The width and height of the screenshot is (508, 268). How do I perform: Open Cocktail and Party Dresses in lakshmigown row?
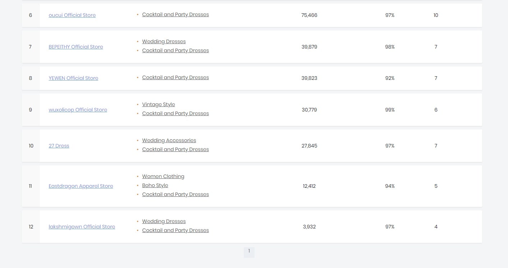point(175,230)
